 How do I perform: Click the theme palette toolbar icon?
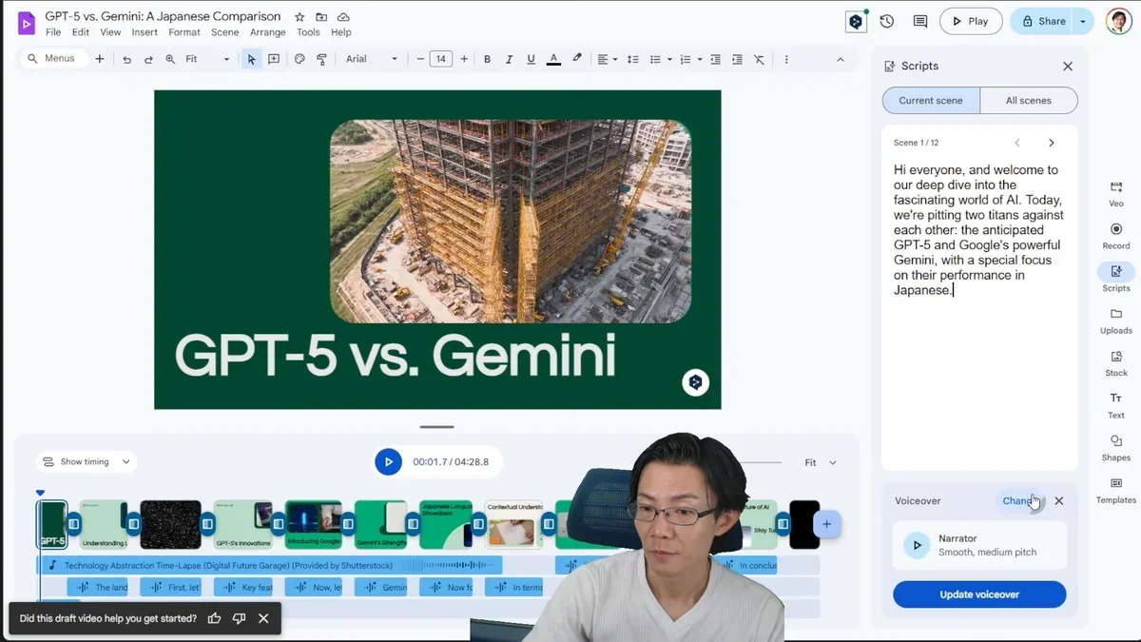pos(300,59)
